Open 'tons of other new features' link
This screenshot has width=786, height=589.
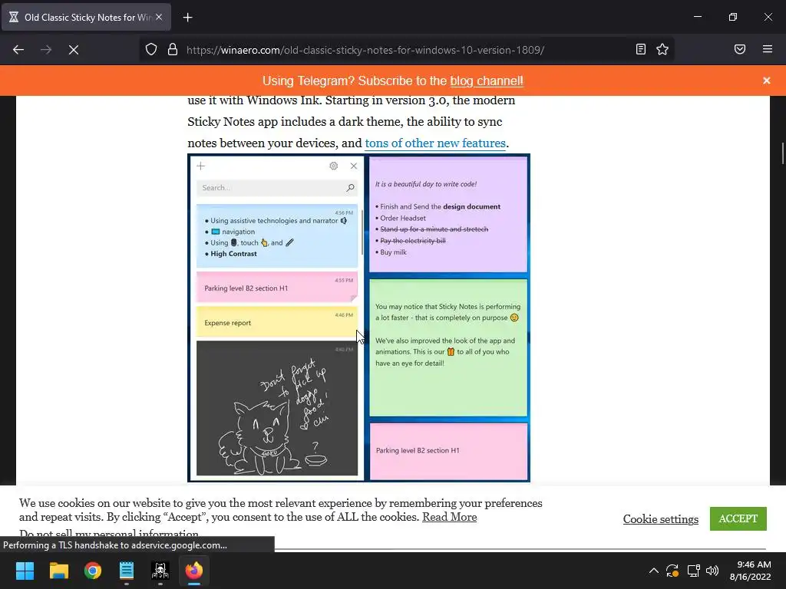tap(435, 143)
